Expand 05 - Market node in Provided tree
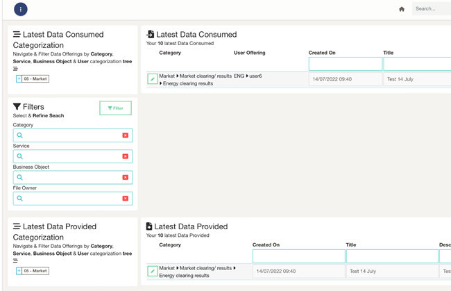Screen dimensions: 451x291 point(19,271)
